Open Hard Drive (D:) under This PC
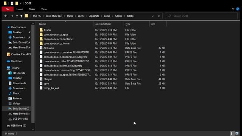Viewport: 242px width, 136px height. [x=21, y=114]
